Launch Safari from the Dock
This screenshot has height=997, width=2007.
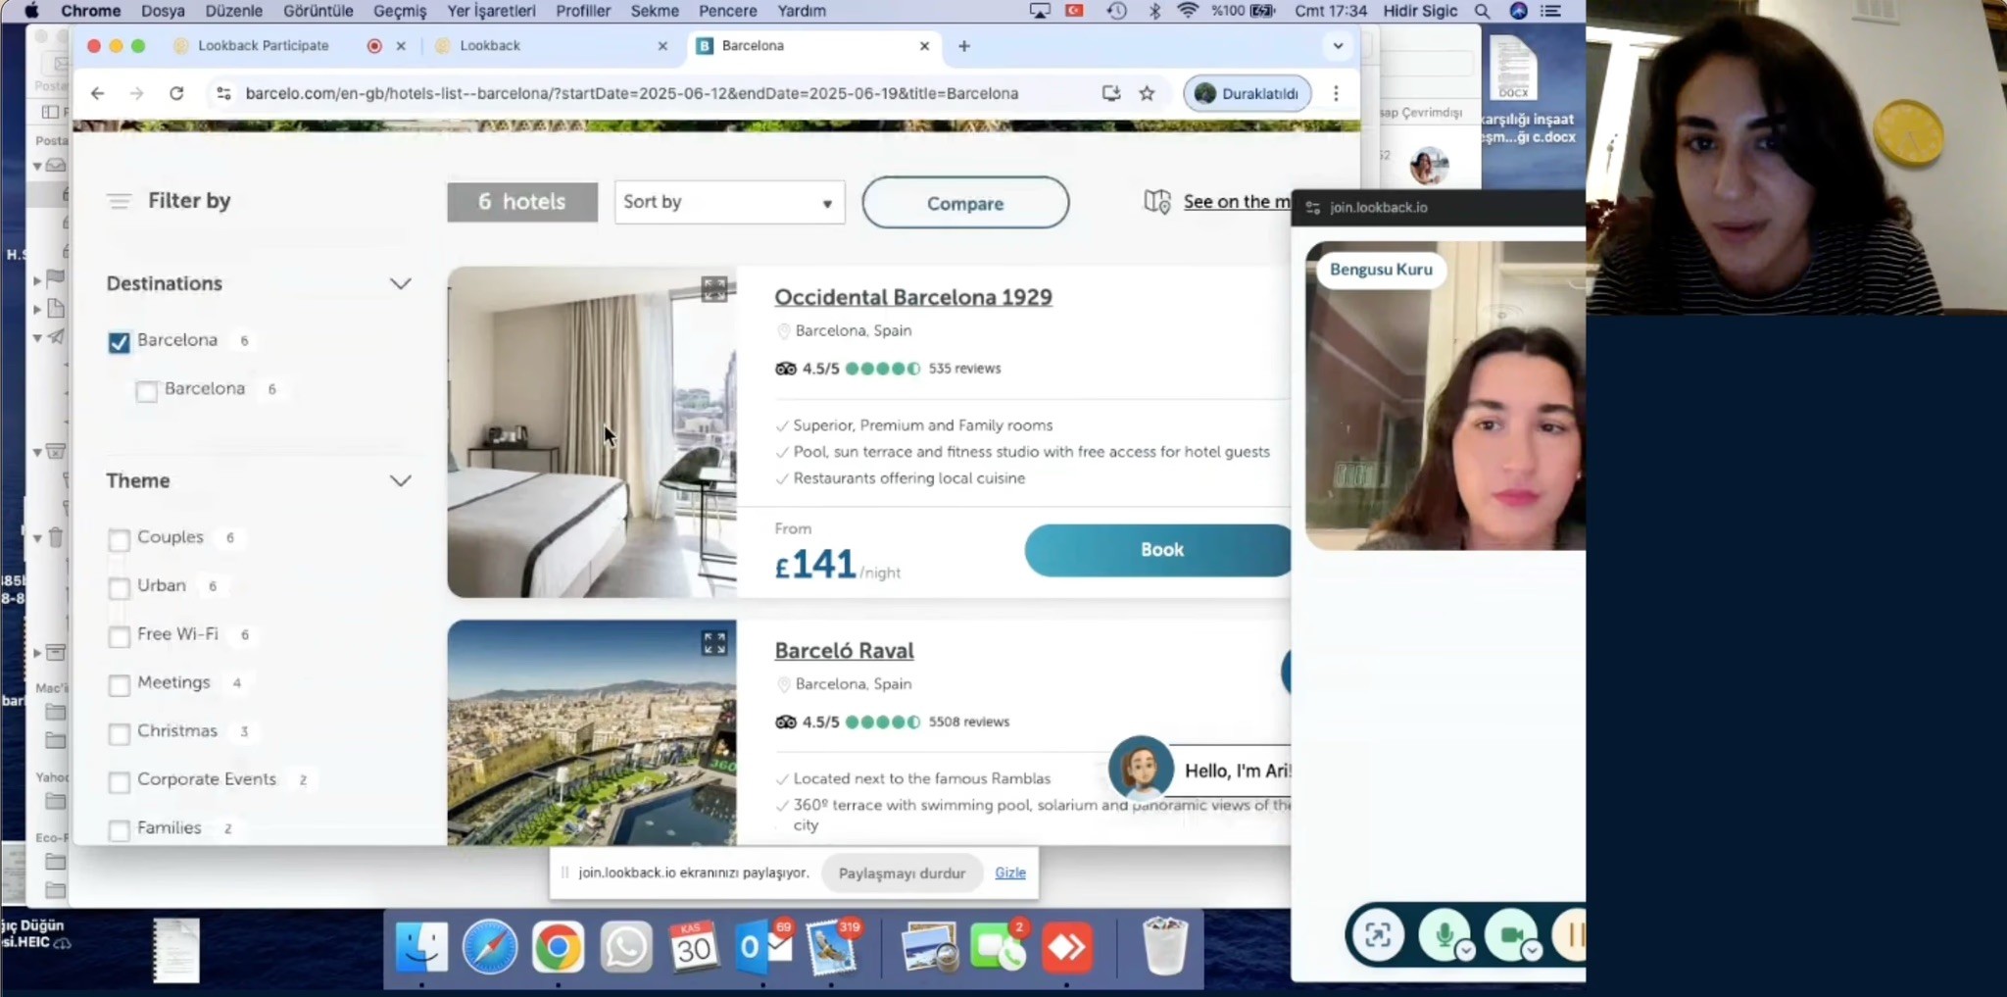click(489, 947)
